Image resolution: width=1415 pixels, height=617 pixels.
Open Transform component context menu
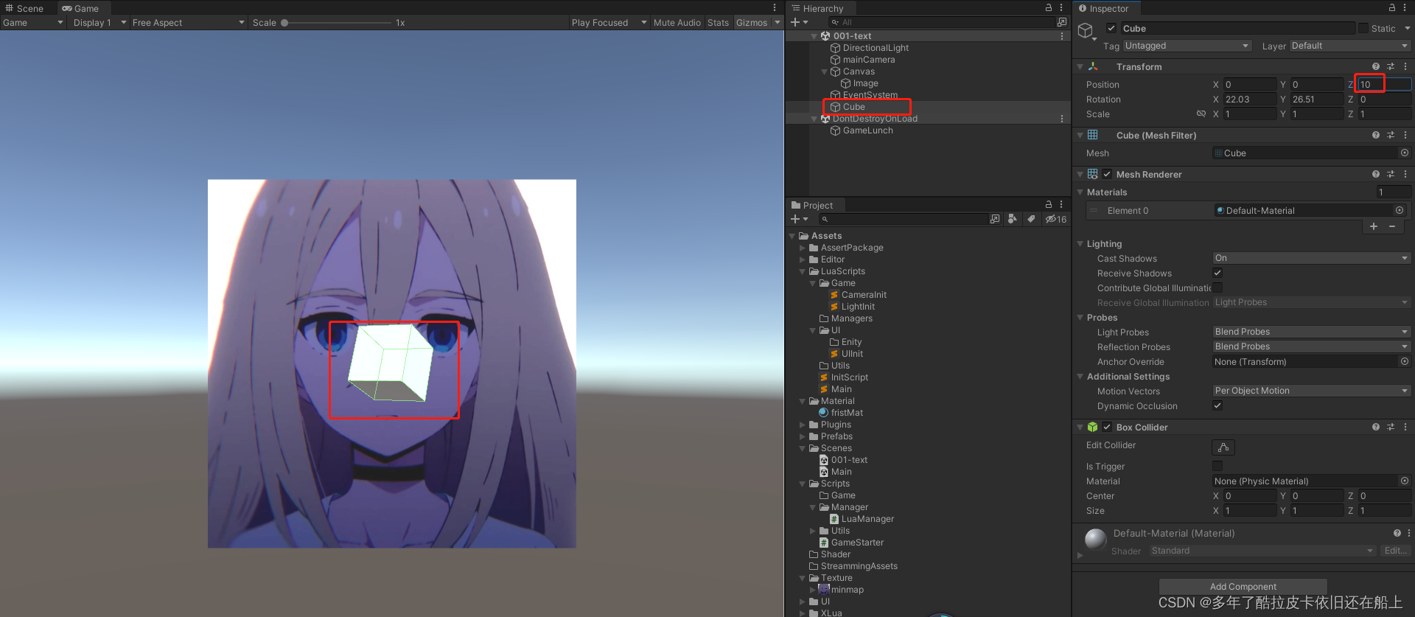tap(1405, 66)
